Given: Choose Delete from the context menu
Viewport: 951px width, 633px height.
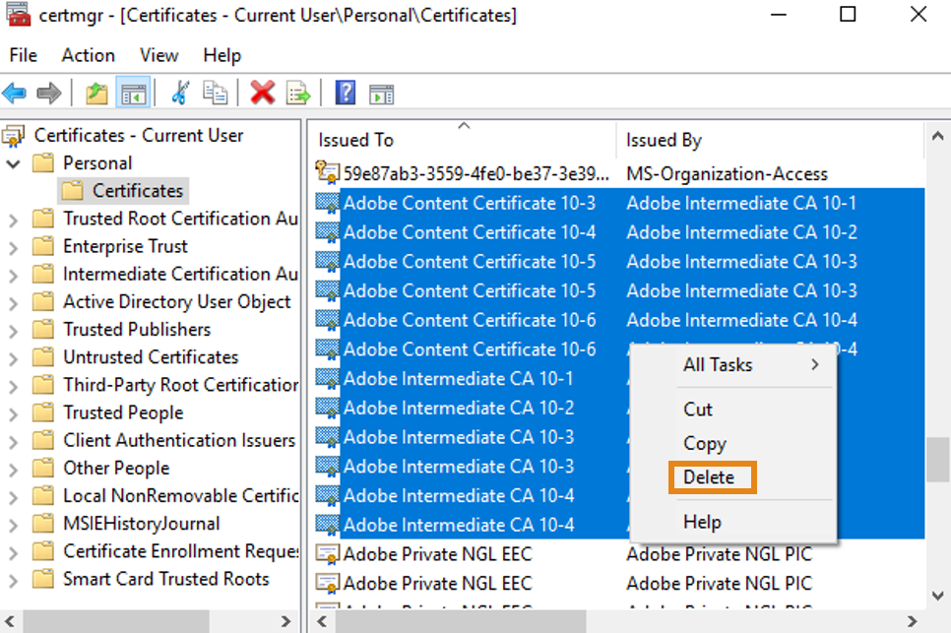Looking at the screenshot, I should click(710, 477).
